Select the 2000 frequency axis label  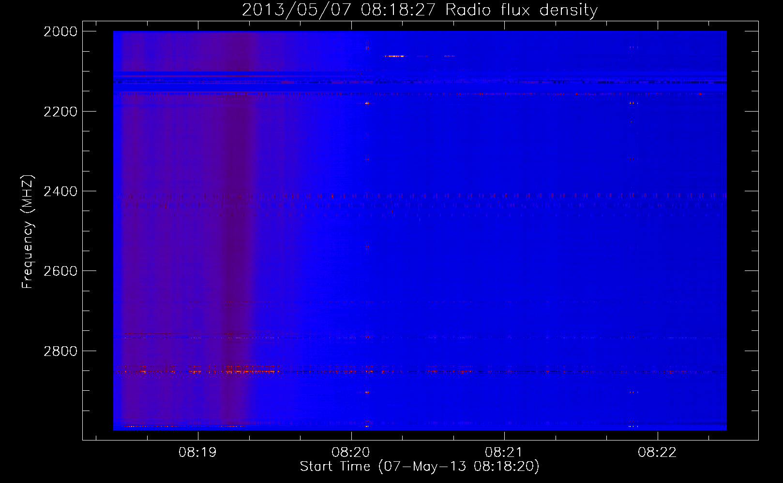pos(60,31)
